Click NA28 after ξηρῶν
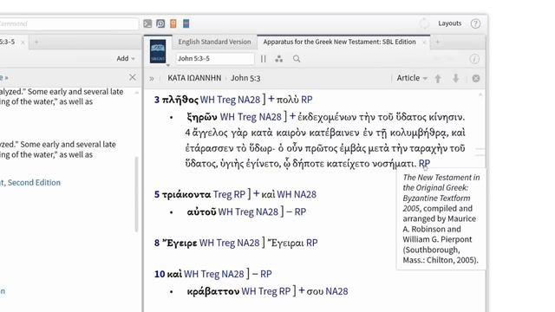 (270, 117)
